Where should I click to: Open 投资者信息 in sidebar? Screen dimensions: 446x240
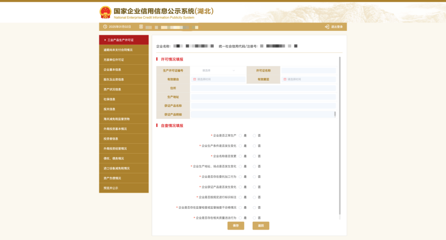124,139
